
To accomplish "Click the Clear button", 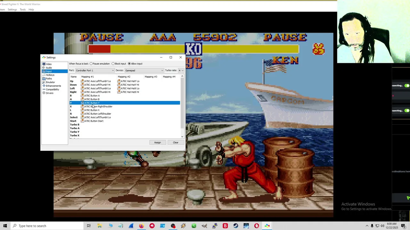I will tap(176, 142).
